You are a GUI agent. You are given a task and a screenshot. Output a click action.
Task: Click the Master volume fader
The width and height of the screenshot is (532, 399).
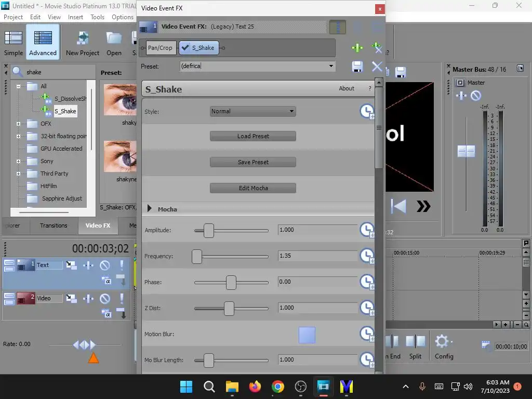466,151
